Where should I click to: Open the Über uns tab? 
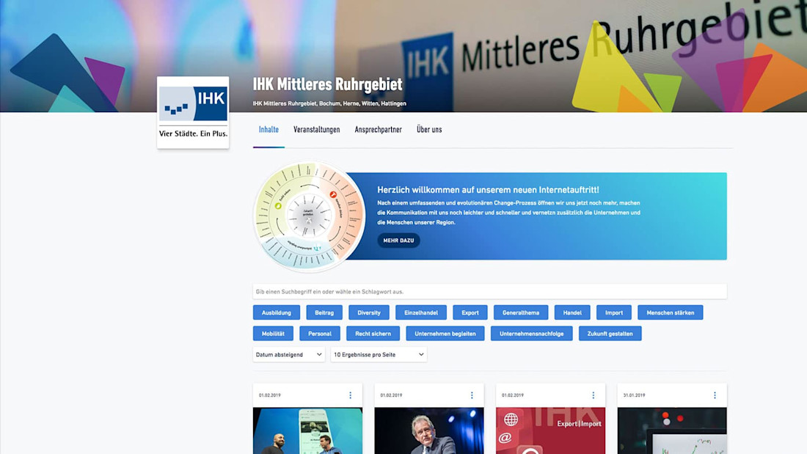click(x=429, y=130)
